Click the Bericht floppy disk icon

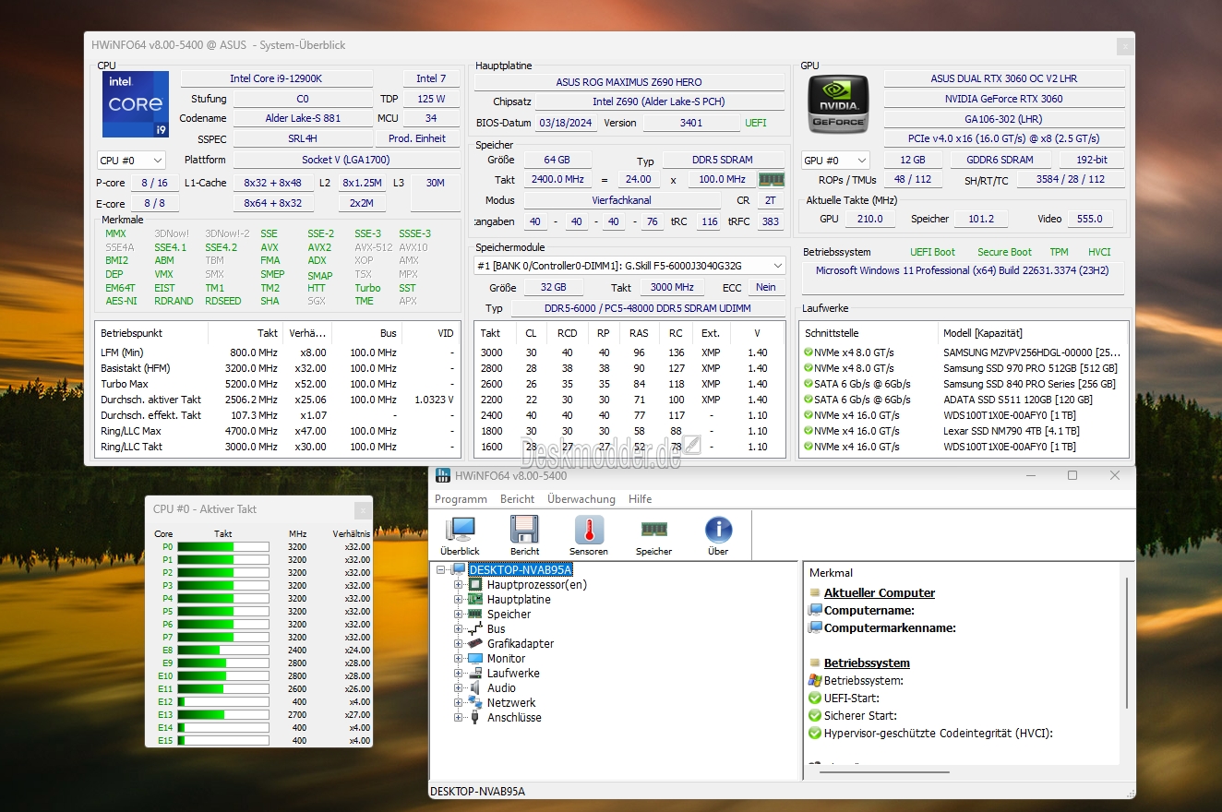(524, 530)
